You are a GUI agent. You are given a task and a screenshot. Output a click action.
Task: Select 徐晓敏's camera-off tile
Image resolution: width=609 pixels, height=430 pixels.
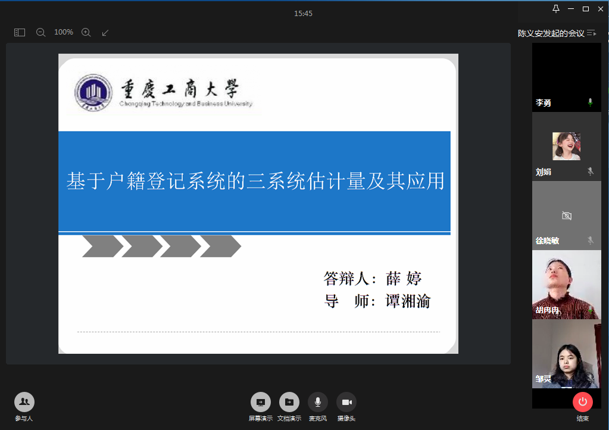coord(566,215)
